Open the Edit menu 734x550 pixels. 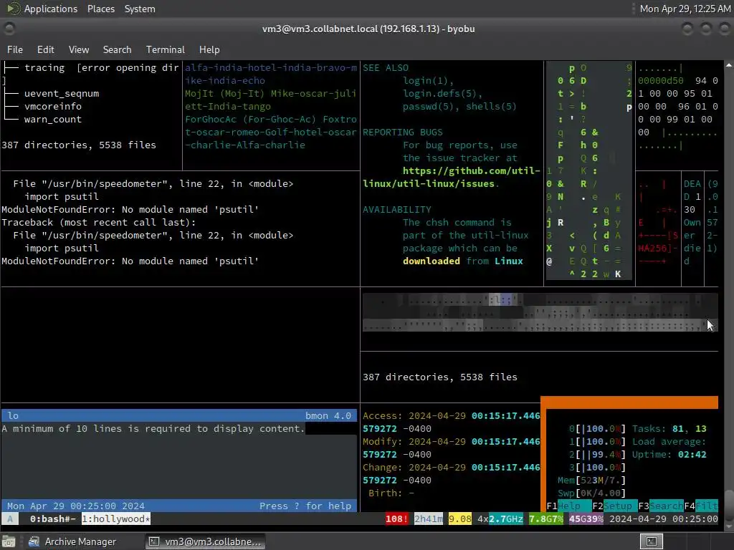(x=45, y=49)
